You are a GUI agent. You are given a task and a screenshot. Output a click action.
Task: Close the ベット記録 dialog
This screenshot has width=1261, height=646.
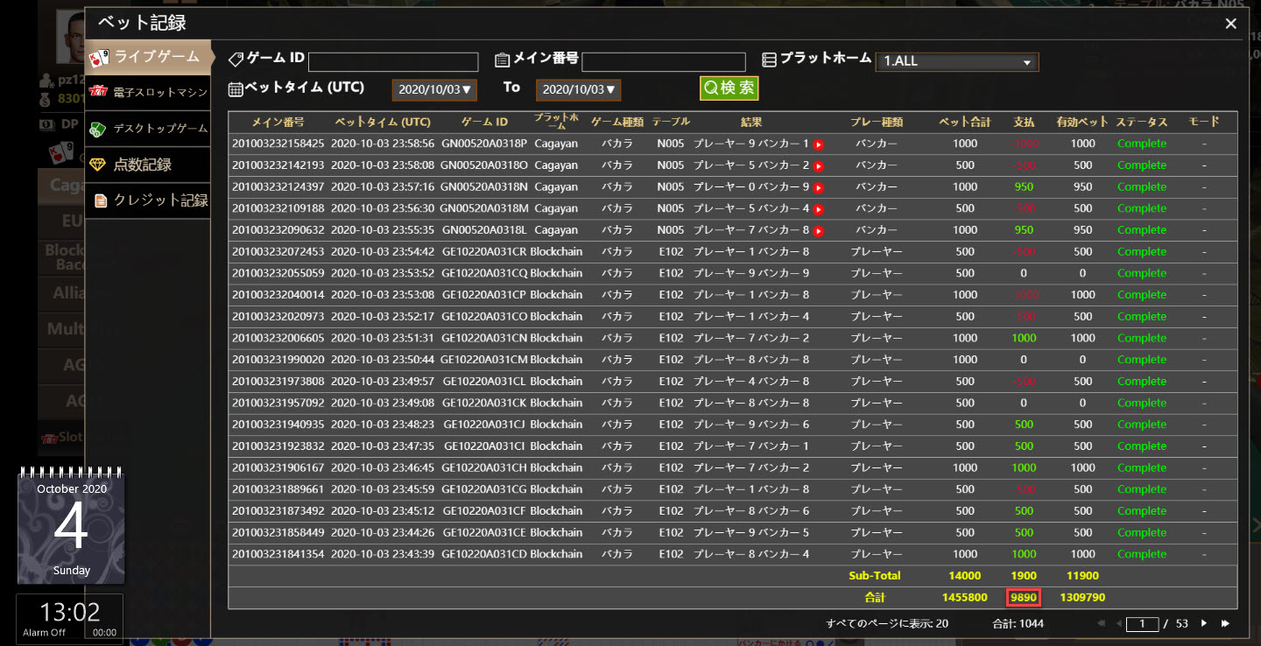pyautogui.click(x=1230, y=24)
